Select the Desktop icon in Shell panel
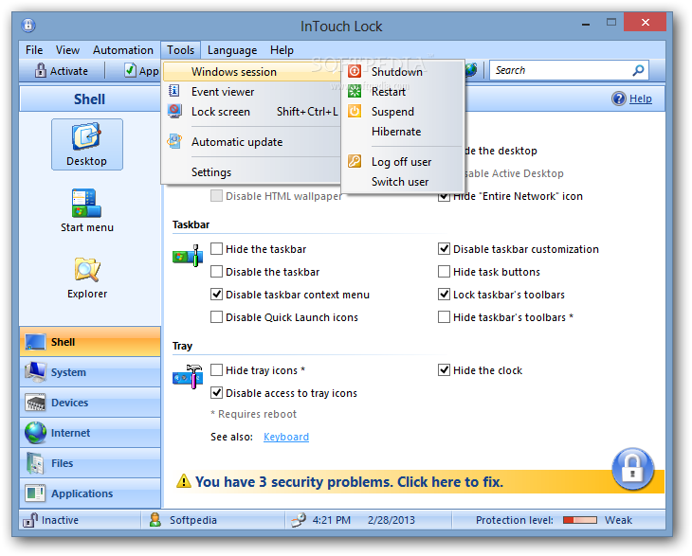Viewport: 692px width, 556px height. coord(86,144)
